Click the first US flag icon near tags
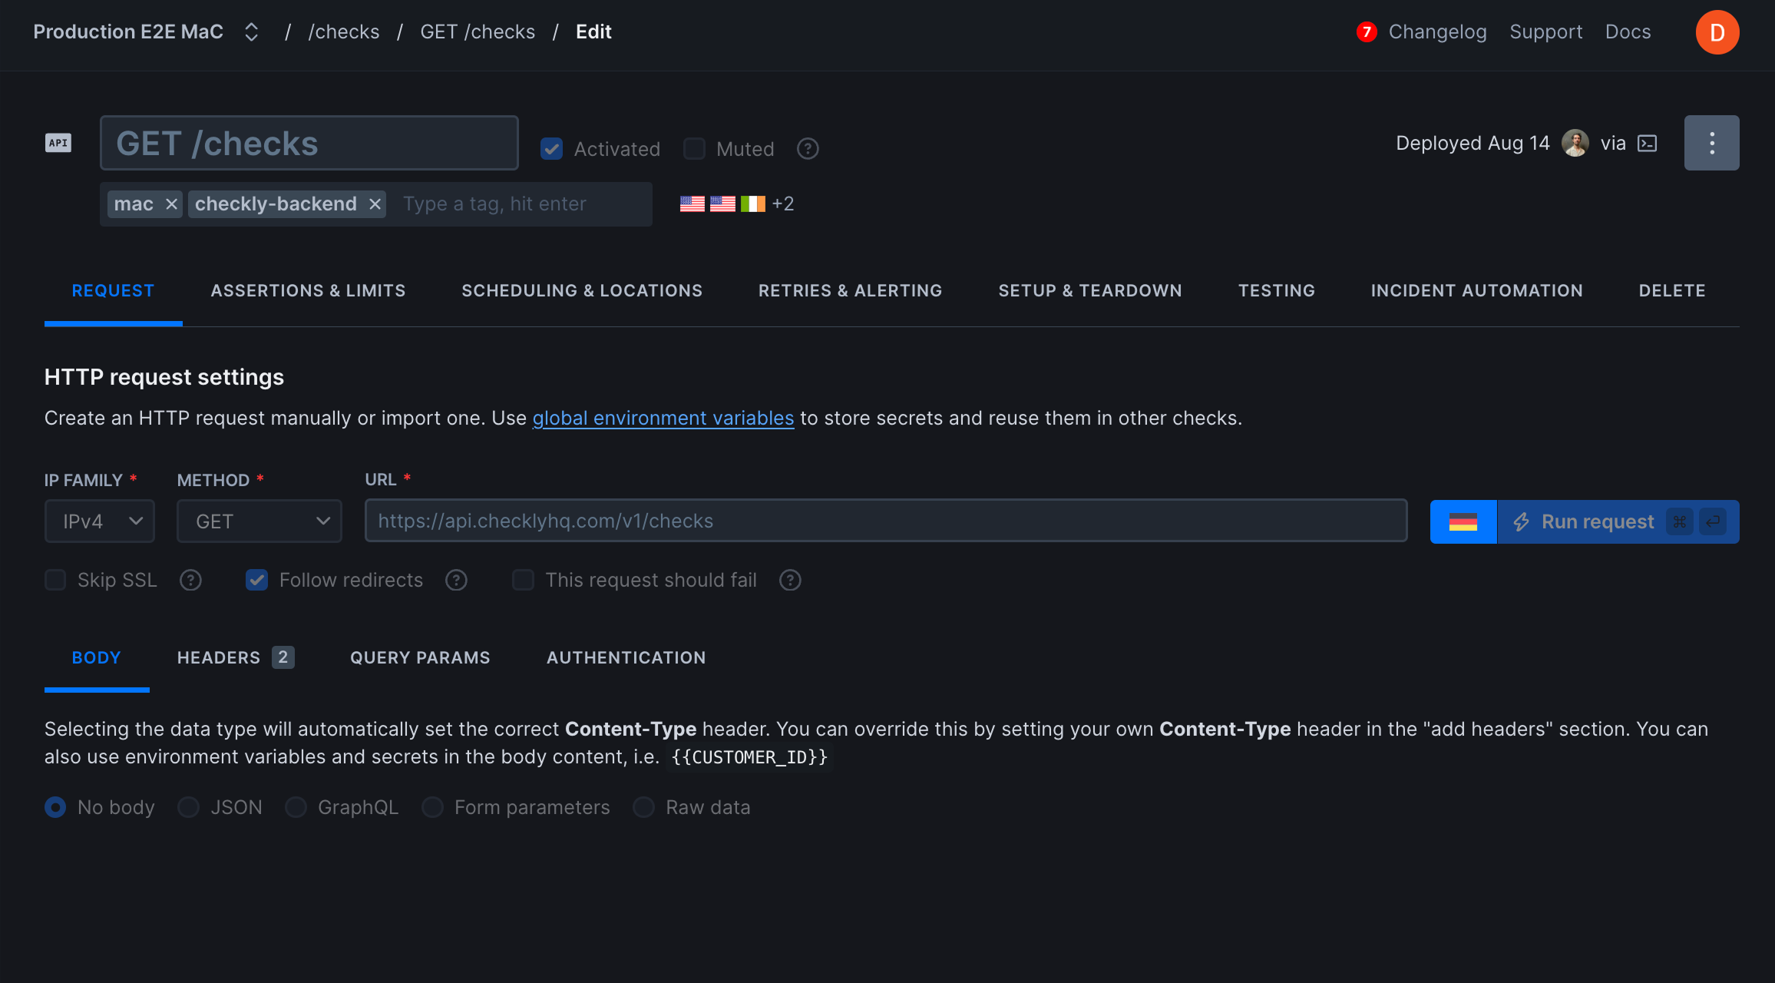Viewport: 1775px width, 983px height. [692, 204]
